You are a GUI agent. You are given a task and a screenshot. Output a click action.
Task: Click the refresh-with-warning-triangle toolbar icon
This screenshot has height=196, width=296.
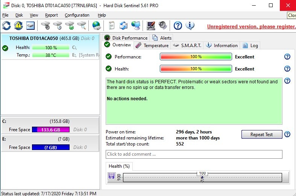tap(18, 26)
